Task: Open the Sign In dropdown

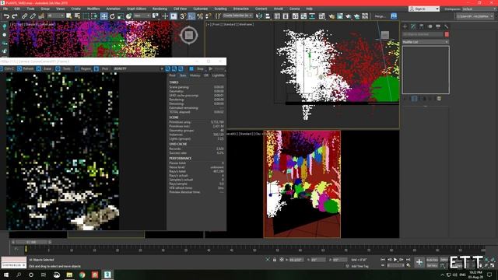Action: pos(424,9)
